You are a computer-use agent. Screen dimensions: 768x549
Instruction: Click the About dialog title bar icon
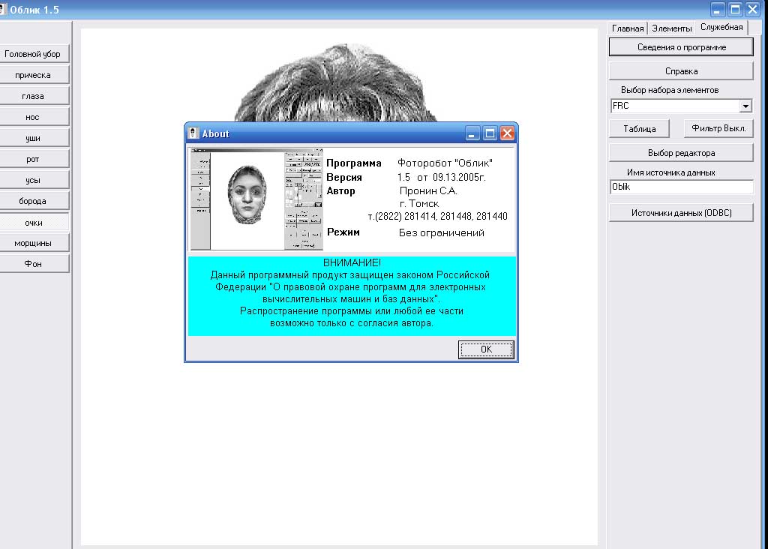[193, 133]
